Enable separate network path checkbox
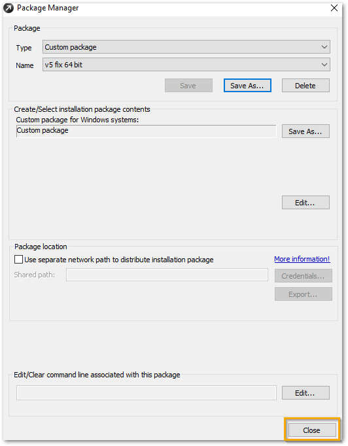The height and width of the screenshot is (446, 348). tap(18, 260)
